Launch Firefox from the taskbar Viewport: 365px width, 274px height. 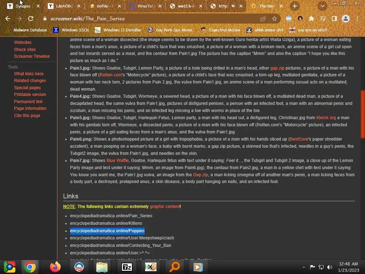55,267
